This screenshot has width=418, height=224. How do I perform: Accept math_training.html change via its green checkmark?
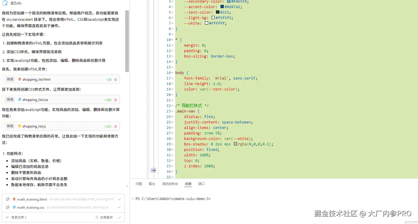click(119, 199)
